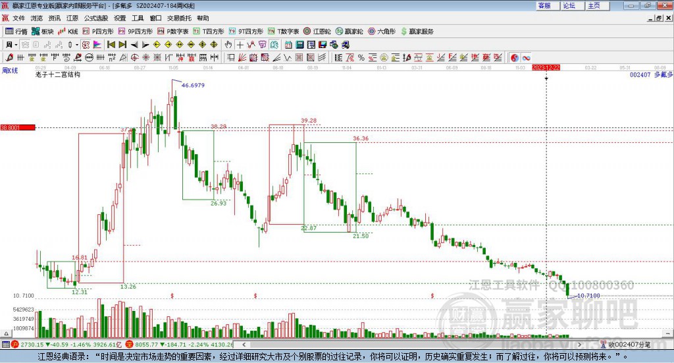
Task: Click the 沪 Shanghai index status icon
Action: (15, 345)
